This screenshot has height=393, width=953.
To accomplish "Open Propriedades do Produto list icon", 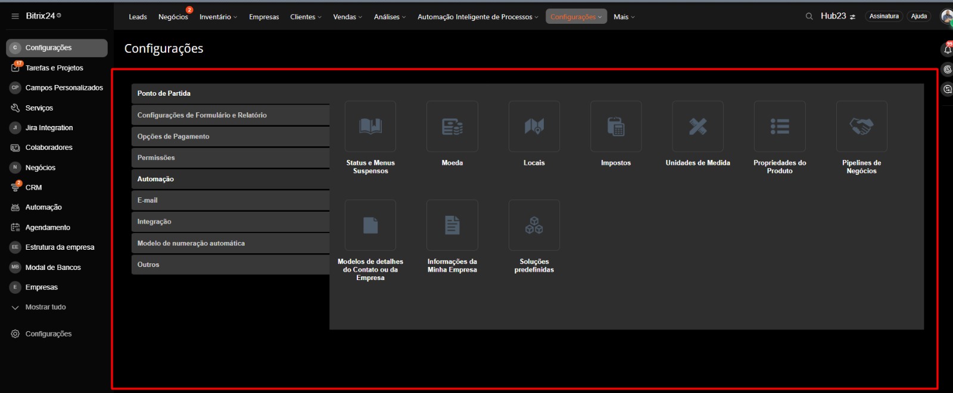I will click(780, 127).
